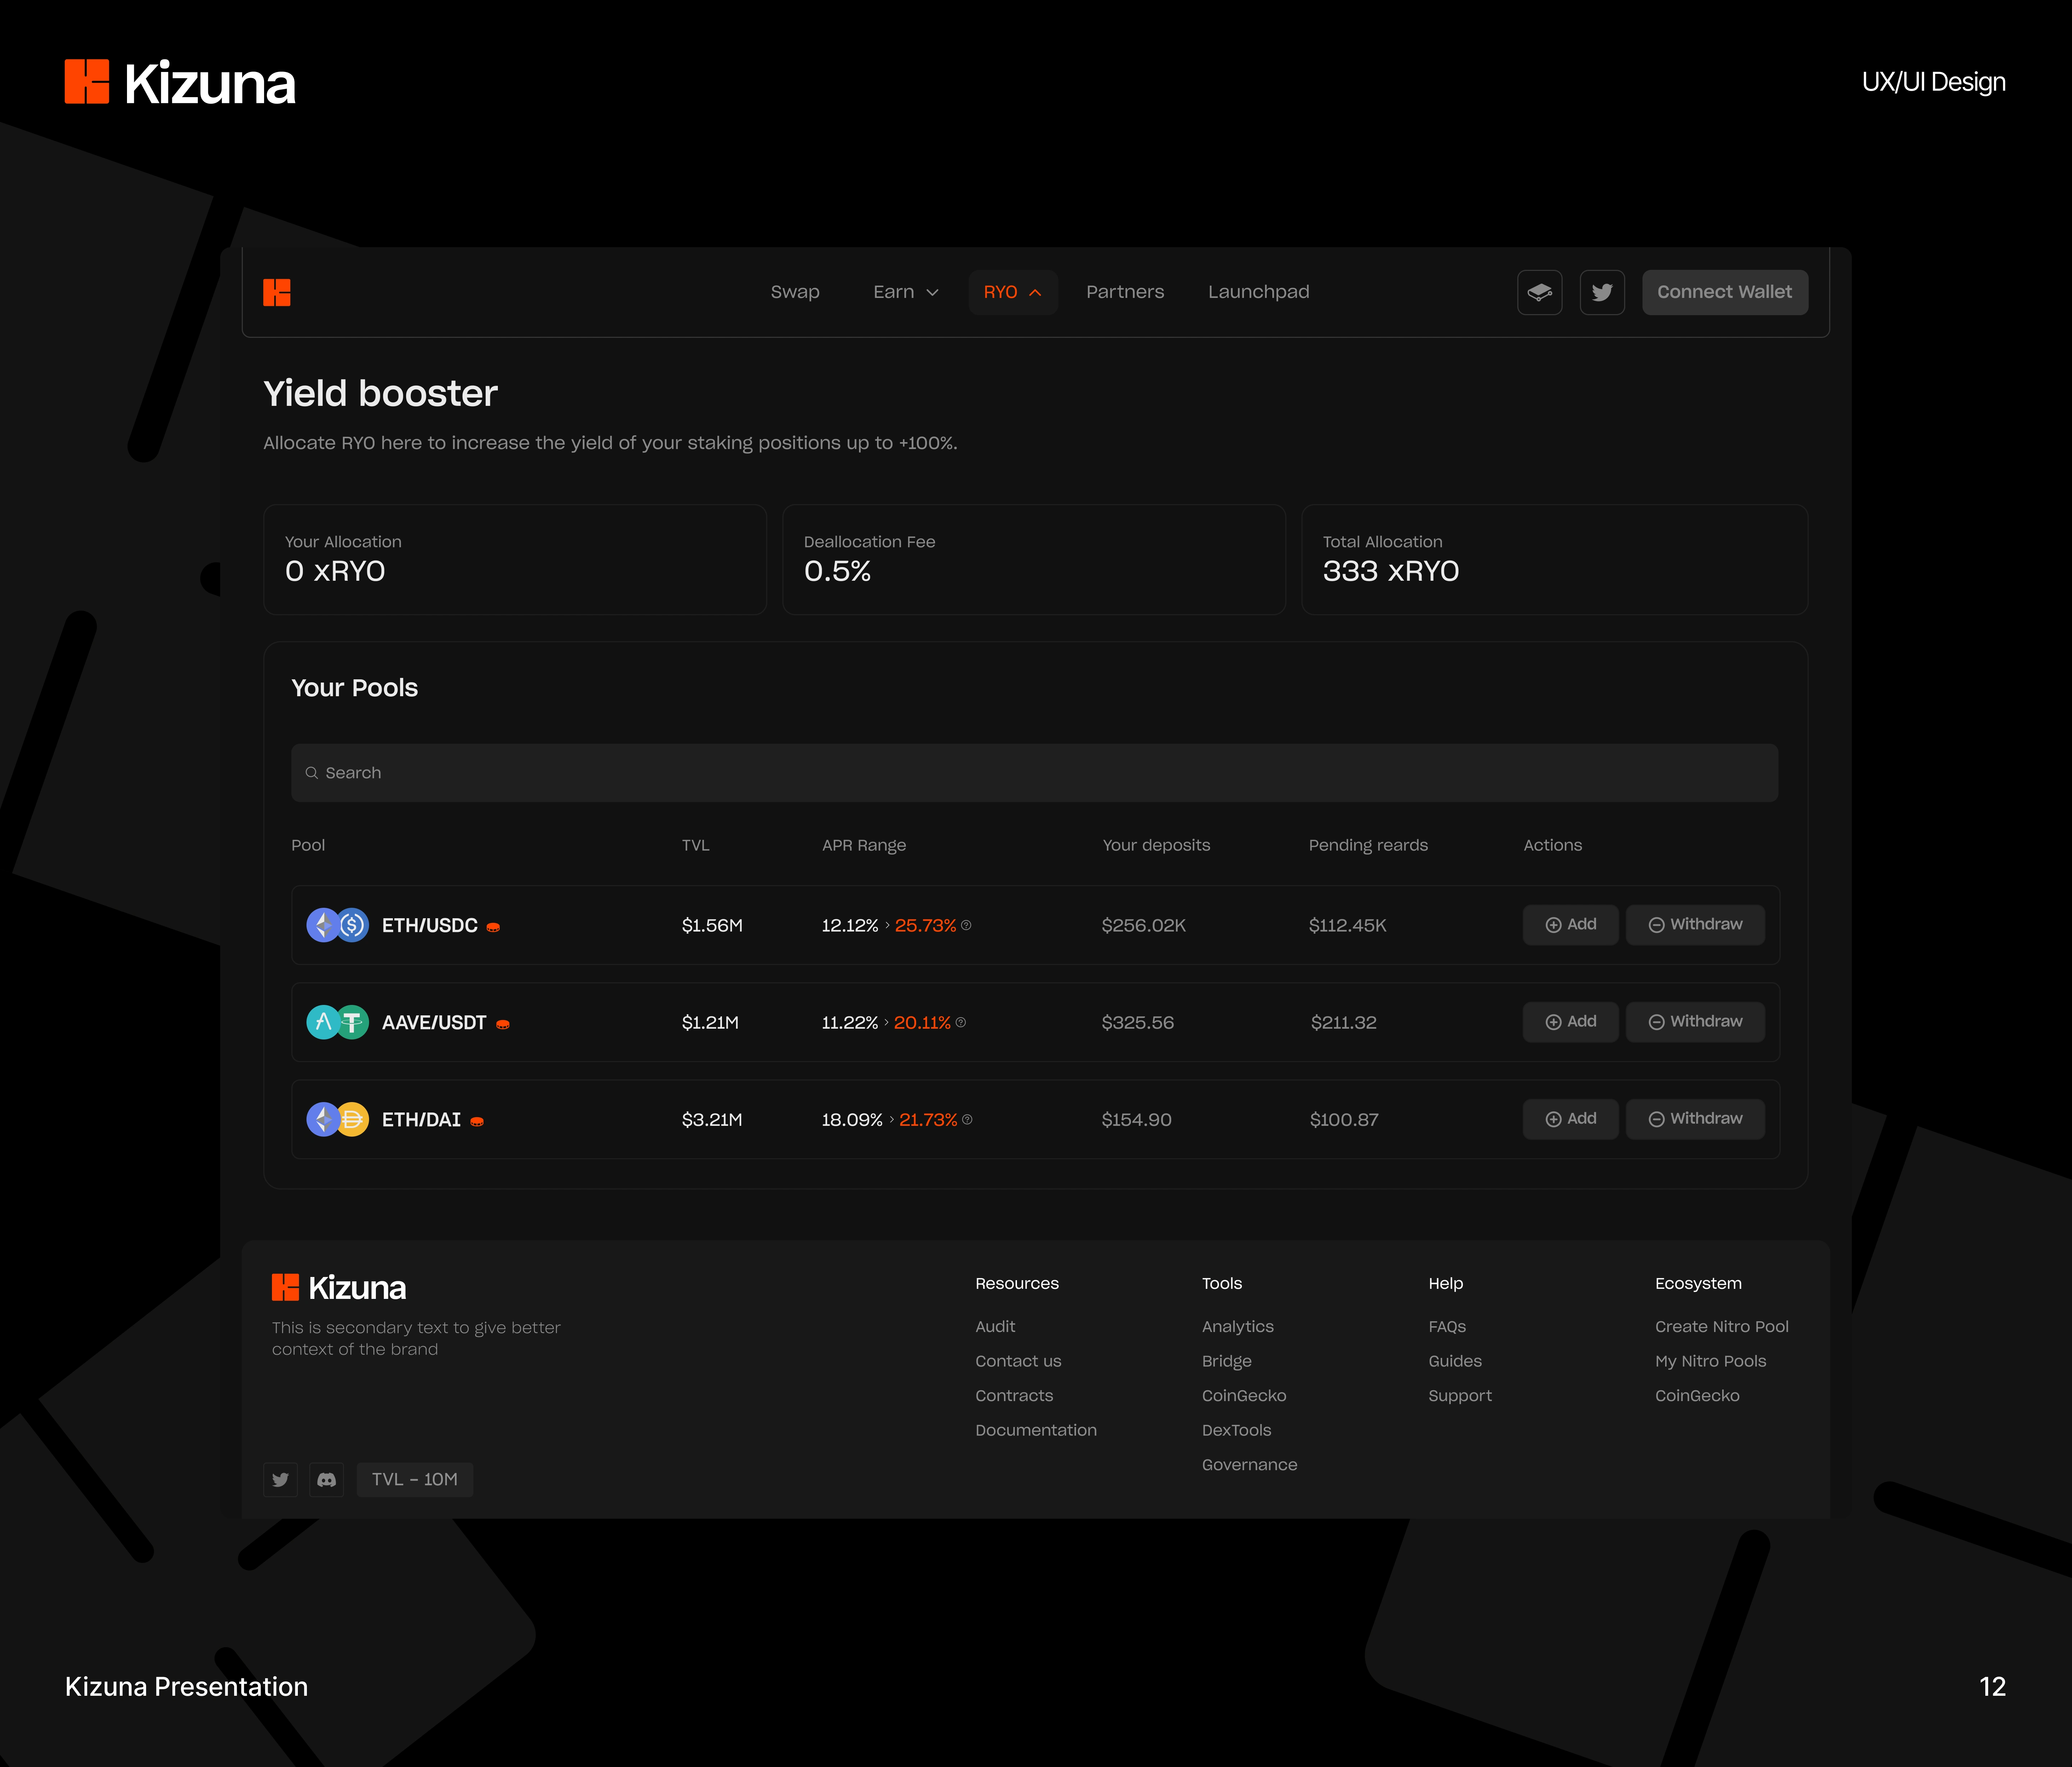This screenshot has width=2072, height=1767.
Task: Open the Bridge tools link
Action: pos(1227,1361)
